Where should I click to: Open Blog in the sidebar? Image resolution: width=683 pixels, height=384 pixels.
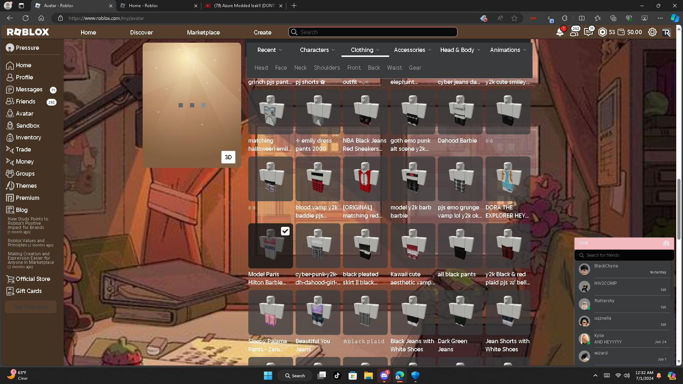[x=17, y=210]
